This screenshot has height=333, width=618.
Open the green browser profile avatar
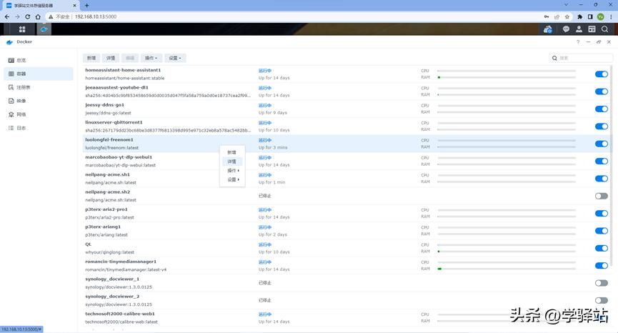(601, 16)
